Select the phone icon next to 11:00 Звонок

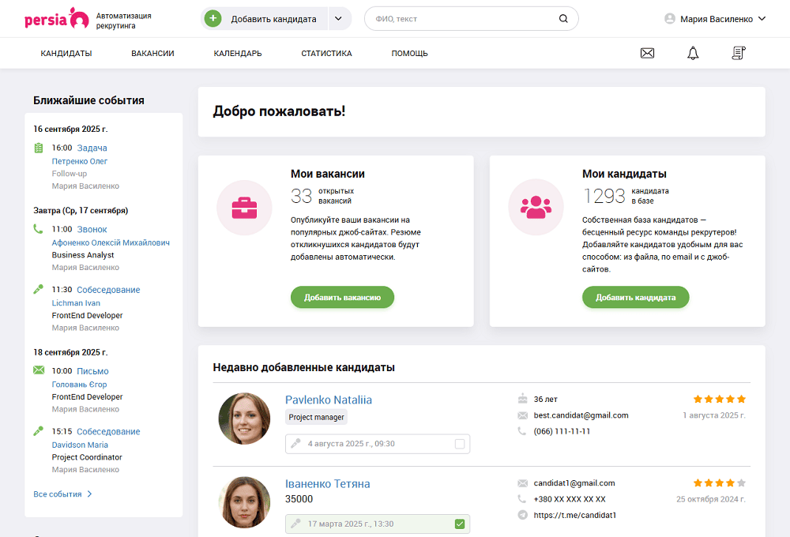click(x=39, y=229)
